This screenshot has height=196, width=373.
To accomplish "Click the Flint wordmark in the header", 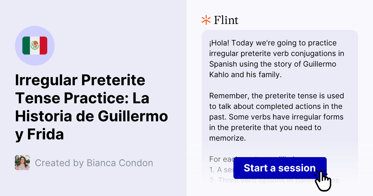I will click(x=226, y=20).
